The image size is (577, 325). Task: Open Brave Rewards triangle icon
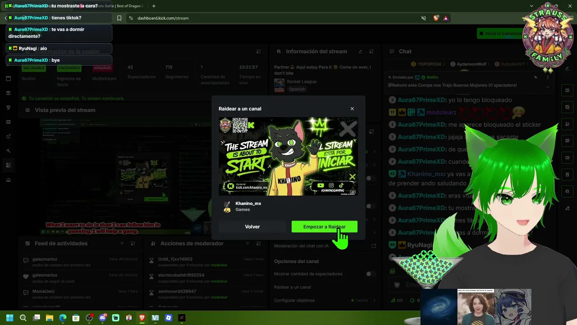[x=446, y=18]
